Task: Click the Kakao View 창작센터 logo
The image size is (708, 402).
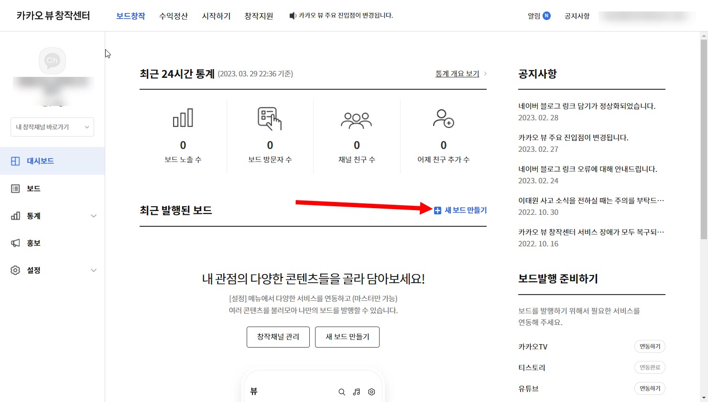Action: click(53, 16)
